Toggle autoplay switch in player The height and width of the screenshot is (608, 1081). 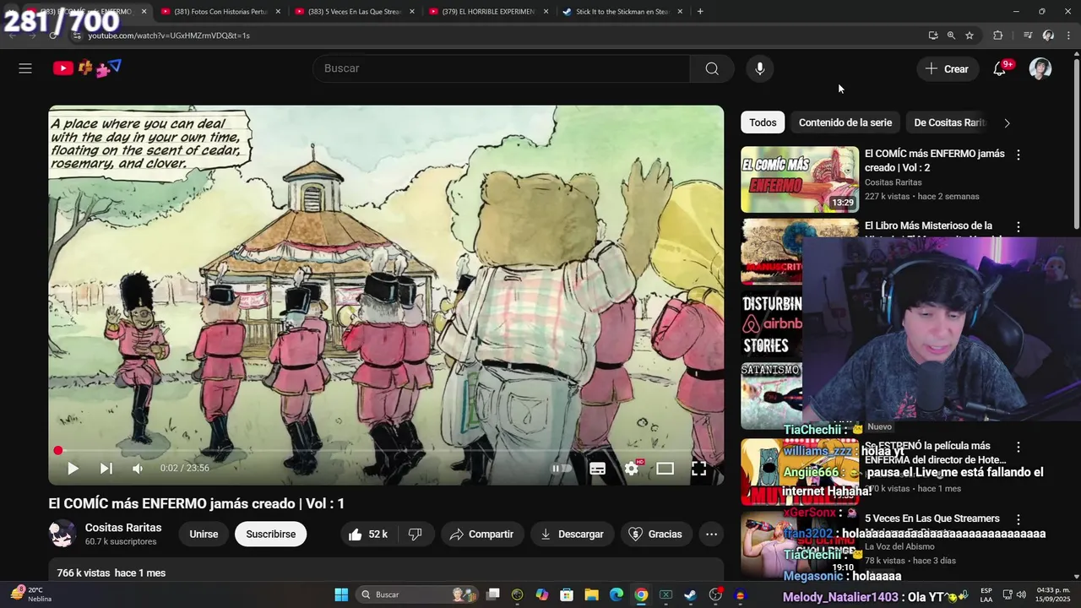coord(562,468)
